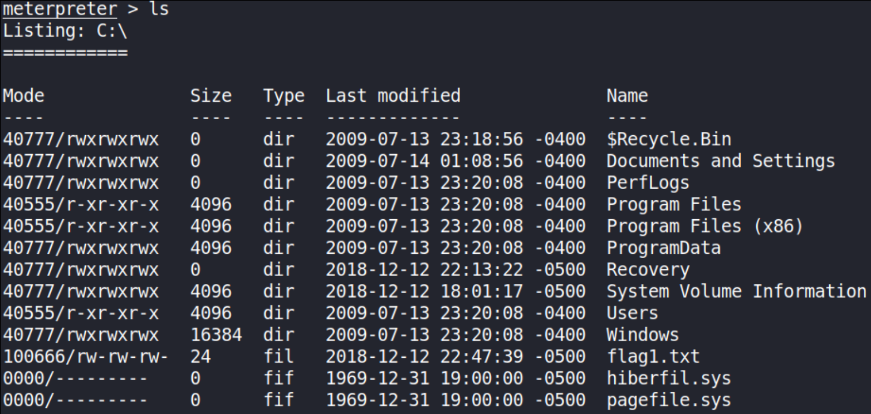Click the mode value of the Users row

click(81, 313)
